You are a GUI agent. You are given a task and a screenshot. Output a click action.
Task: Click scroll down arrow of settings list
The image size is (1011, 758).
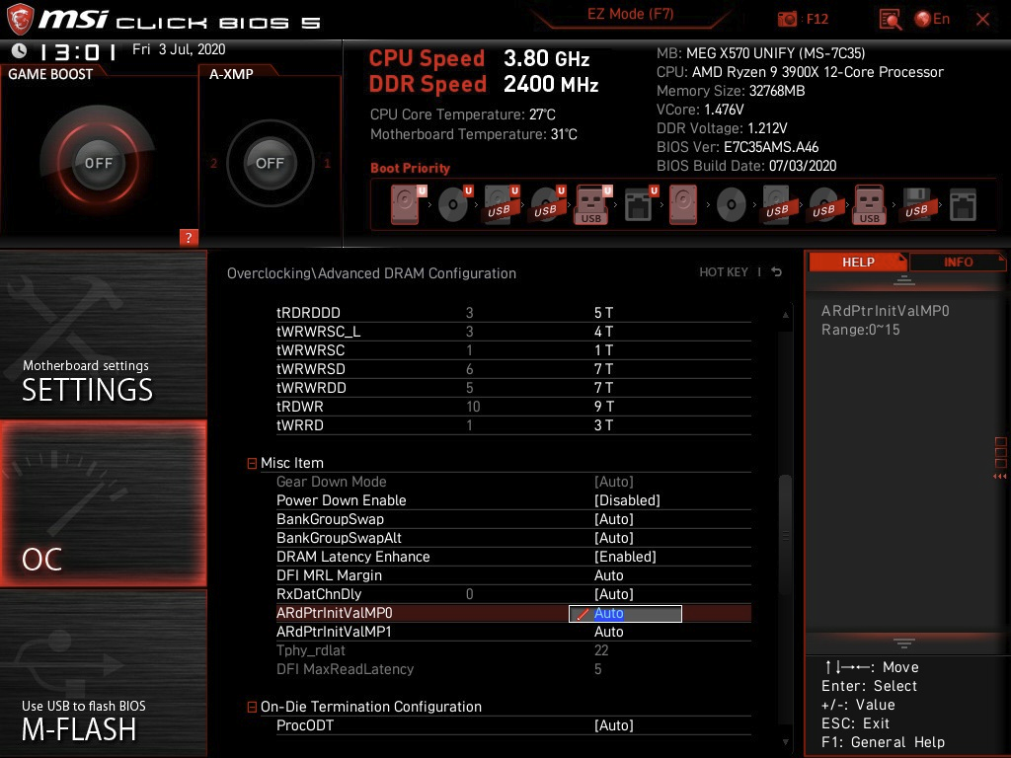785,742
